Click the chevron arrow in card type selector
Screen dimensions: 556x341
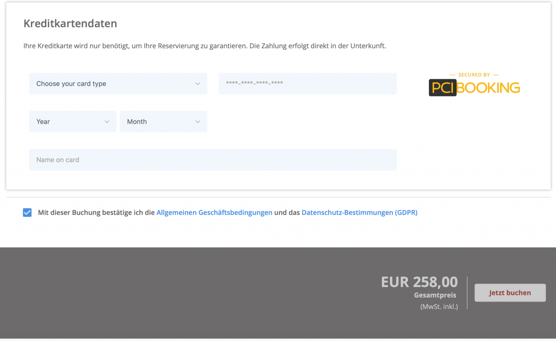198,84
